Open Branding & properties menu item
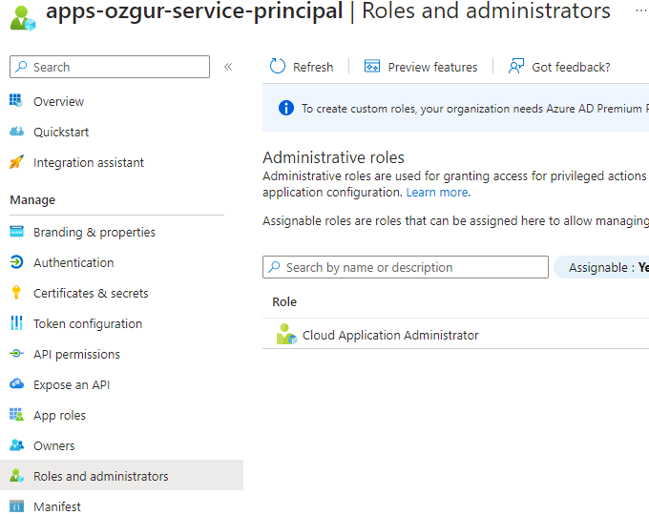Image resolution: width=649 pixels, height=515 pixels. coord(94,232)
